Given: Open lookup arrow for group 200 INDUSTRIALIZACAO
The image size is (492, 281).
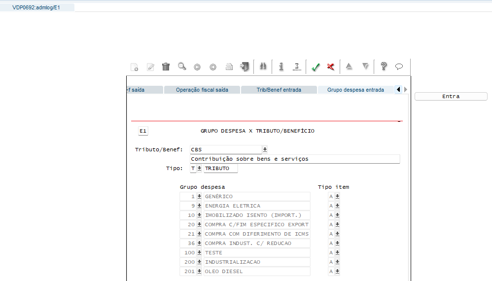Looking at the screenshot, I should (x=199, y=262).
